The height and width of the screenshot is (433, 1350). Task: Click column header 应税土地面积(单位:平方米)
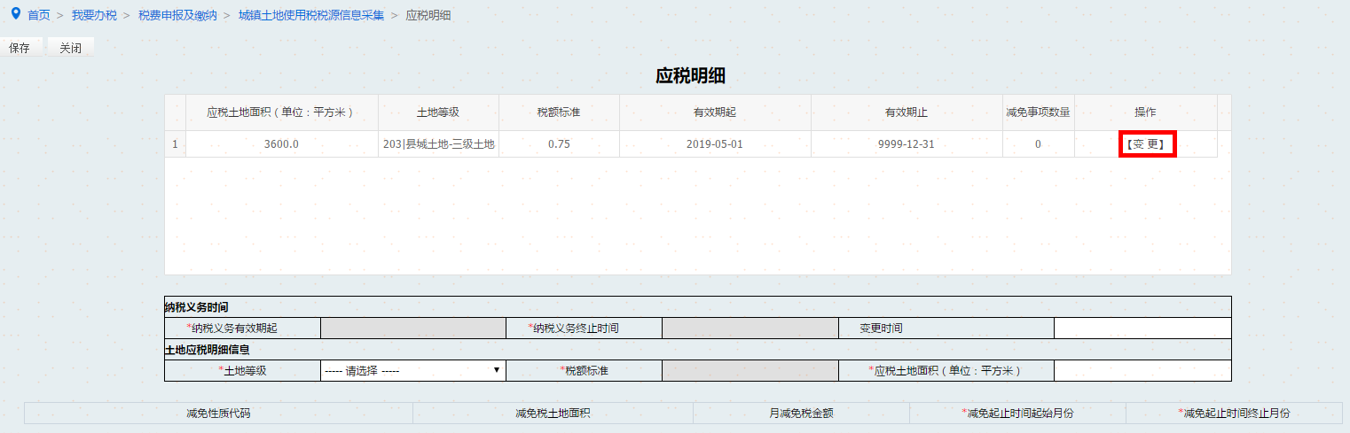pos(282,112)
